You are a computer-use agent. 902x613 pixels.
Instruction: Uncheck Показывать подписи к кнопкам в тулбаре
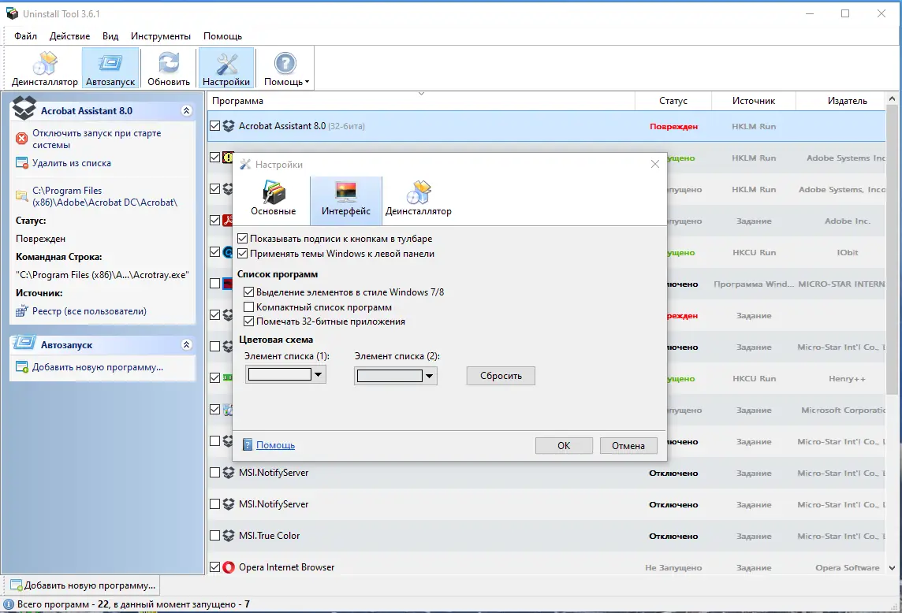(x=242, y=238)
